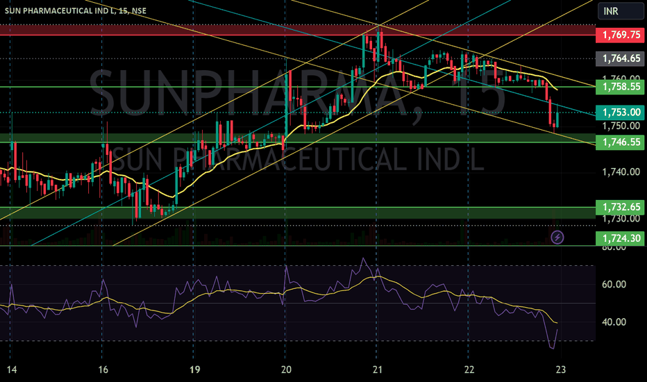This screenshot has width=647, height=382.
Task: Select the green 1,746.55 price label
Action: 621,142
